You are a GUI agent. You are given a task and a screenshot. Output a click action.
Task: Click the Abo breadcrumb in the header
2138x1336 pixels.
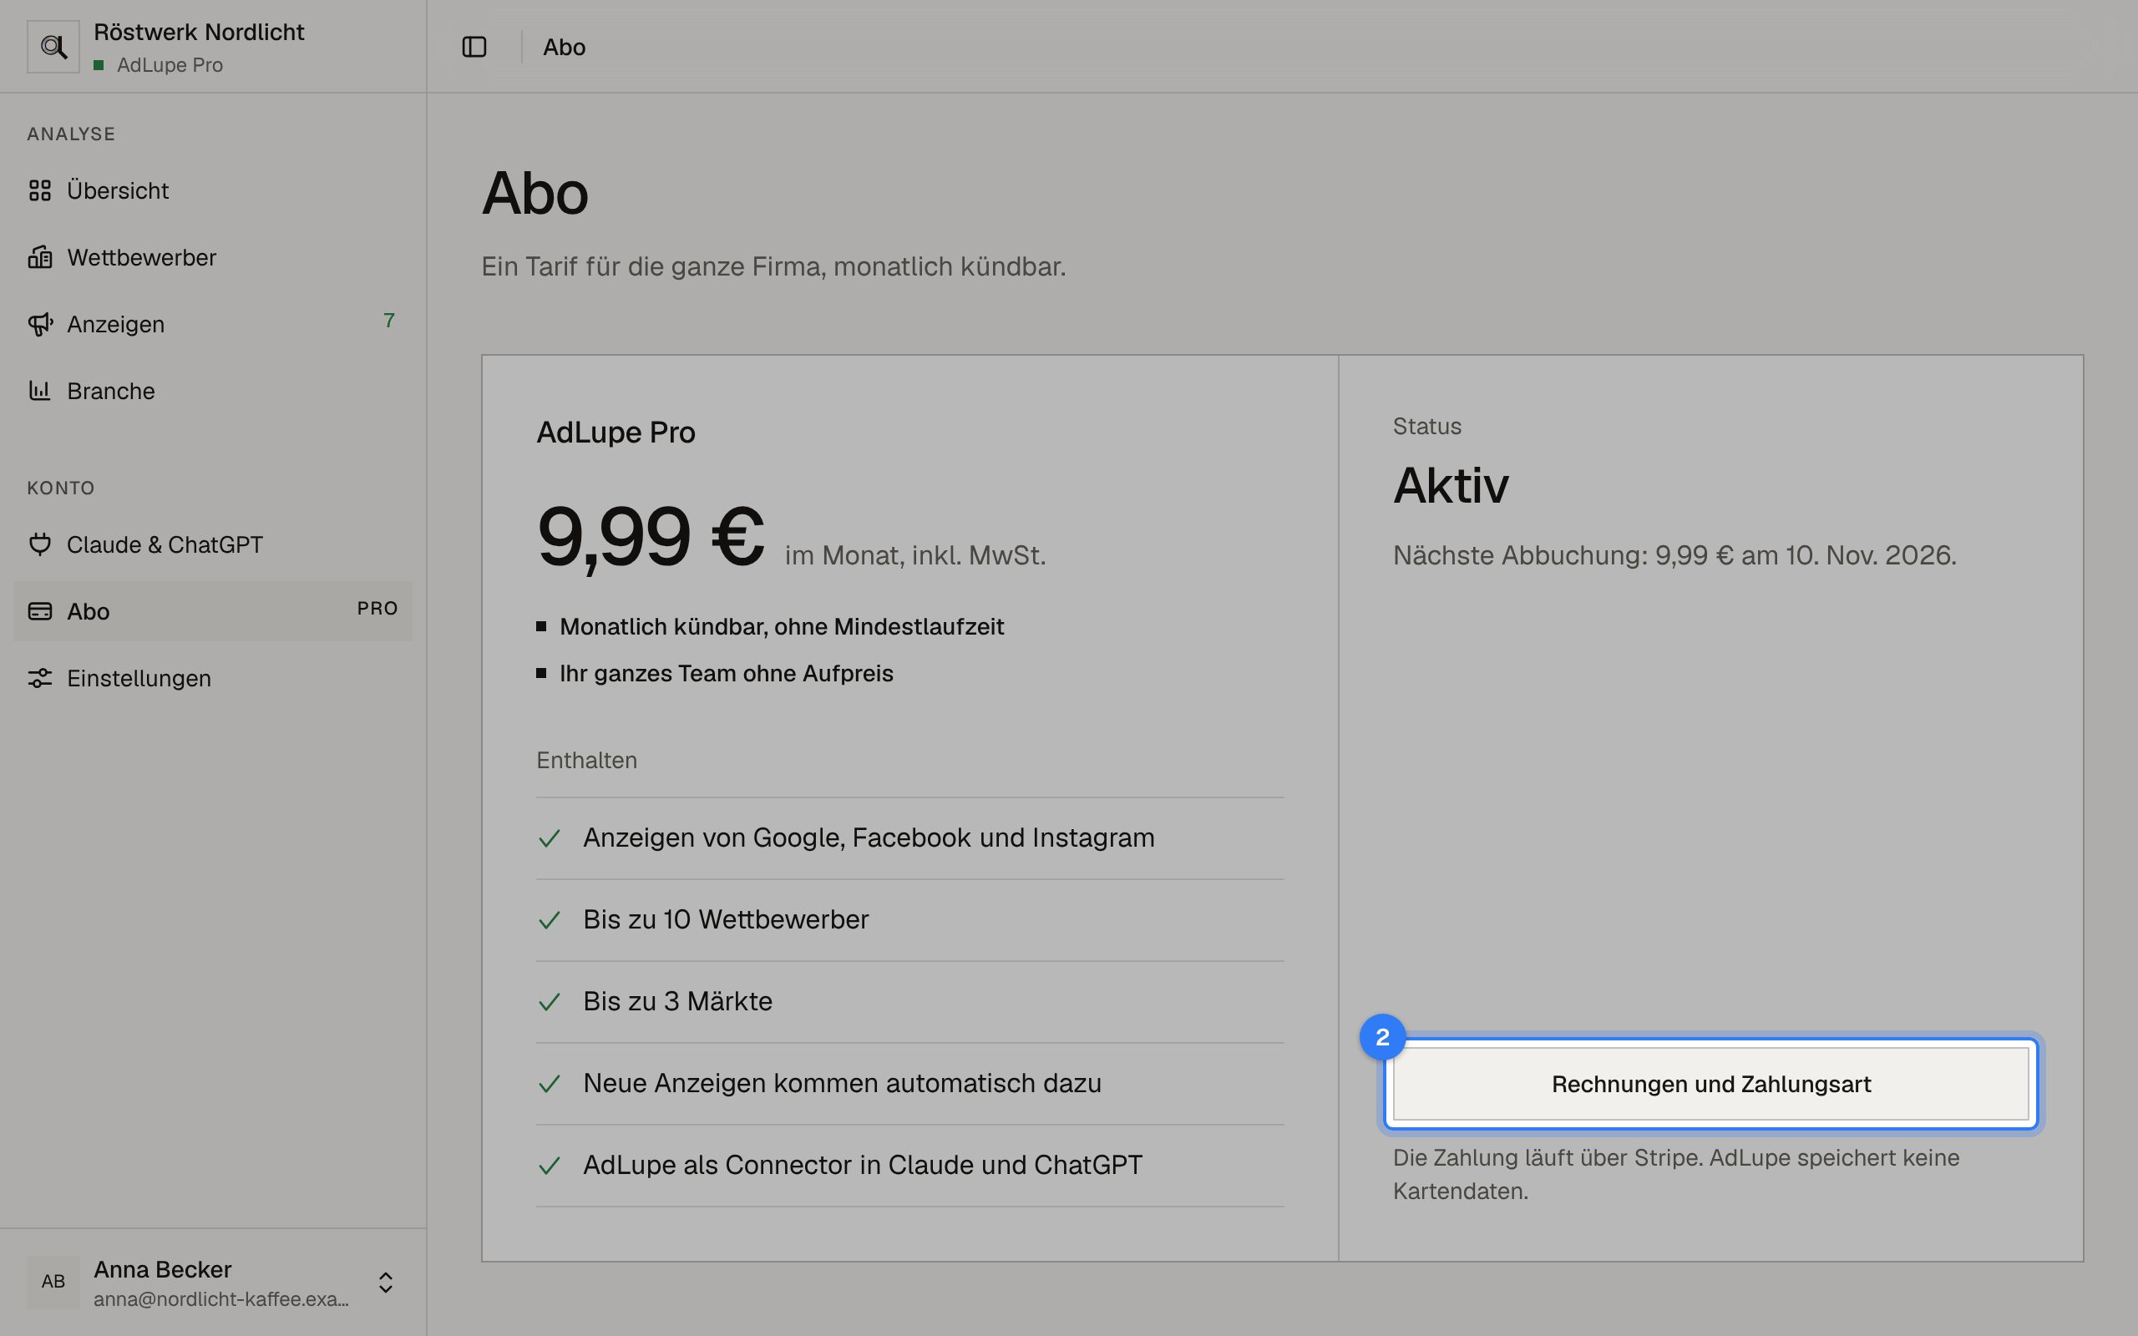click(565, 47)
